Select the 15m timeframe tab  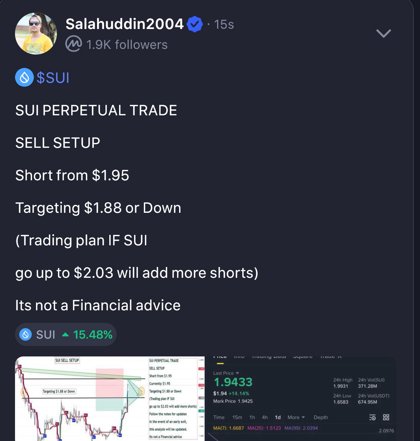coord(237,417)
